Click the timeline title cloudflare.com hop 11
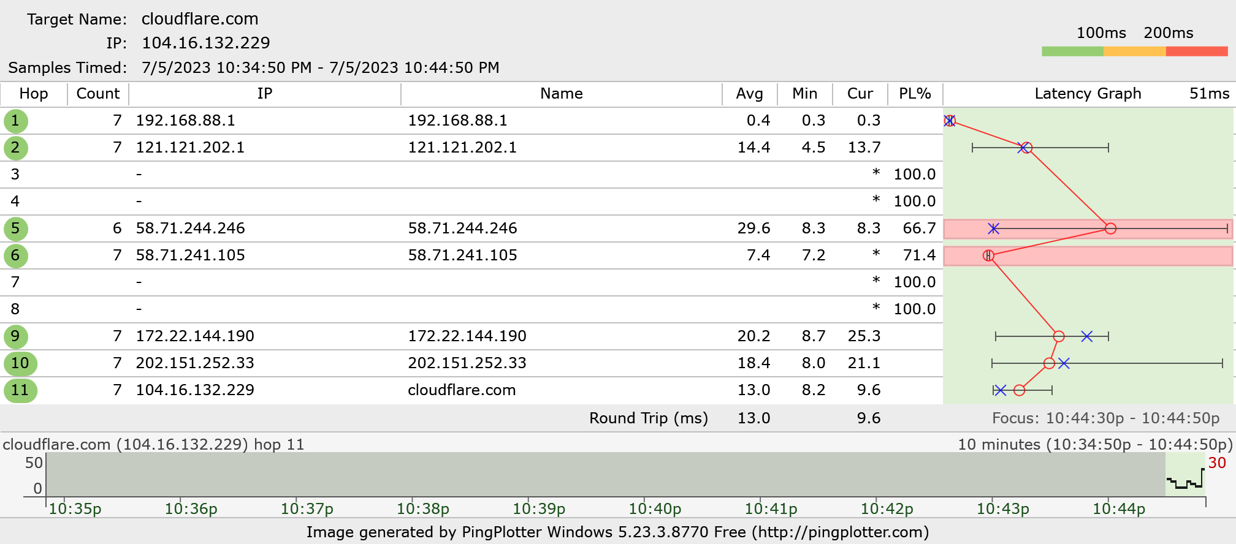 [x=154, y=445]
